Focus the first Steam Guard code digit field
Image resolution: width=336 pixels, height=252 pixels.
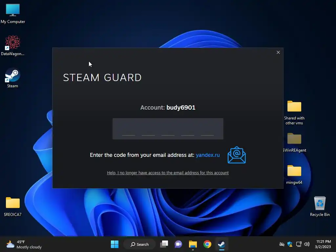click(x=129, y=129)
